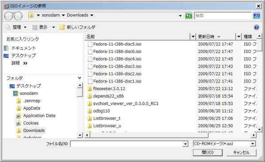Open the filename history dropdown arrow
The width and height of the screenshot is (265, 162).
(x=185, y=144)
